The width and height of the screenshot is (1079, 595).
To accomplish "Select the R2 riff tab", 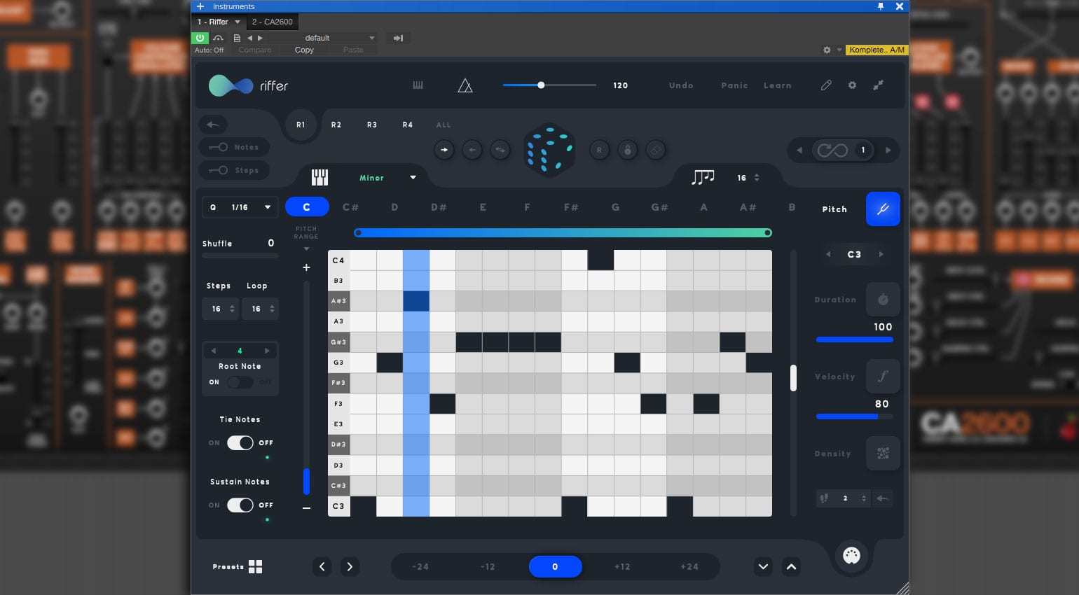I will click(x=336, y=125).
